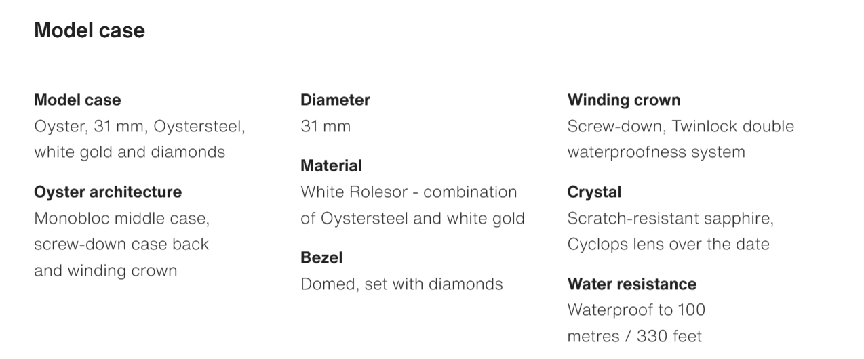Click the "White Rolesor - combination" text line

coord(408,192)
